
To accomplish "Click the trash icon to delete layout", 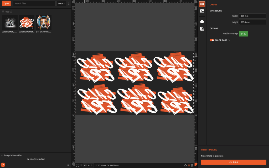I will click(192, 165).
